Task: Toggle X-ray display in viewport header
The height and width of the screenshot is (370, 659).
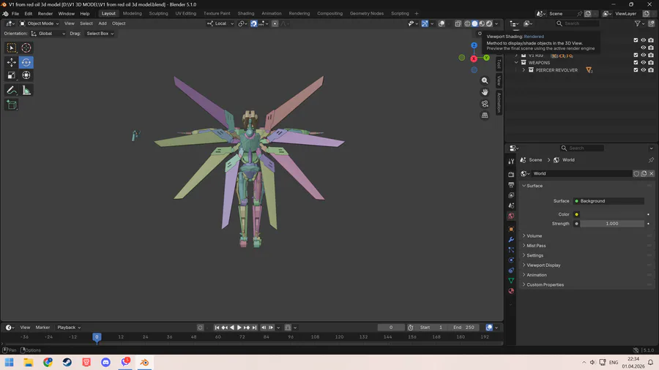Action: tap(458, 23)
